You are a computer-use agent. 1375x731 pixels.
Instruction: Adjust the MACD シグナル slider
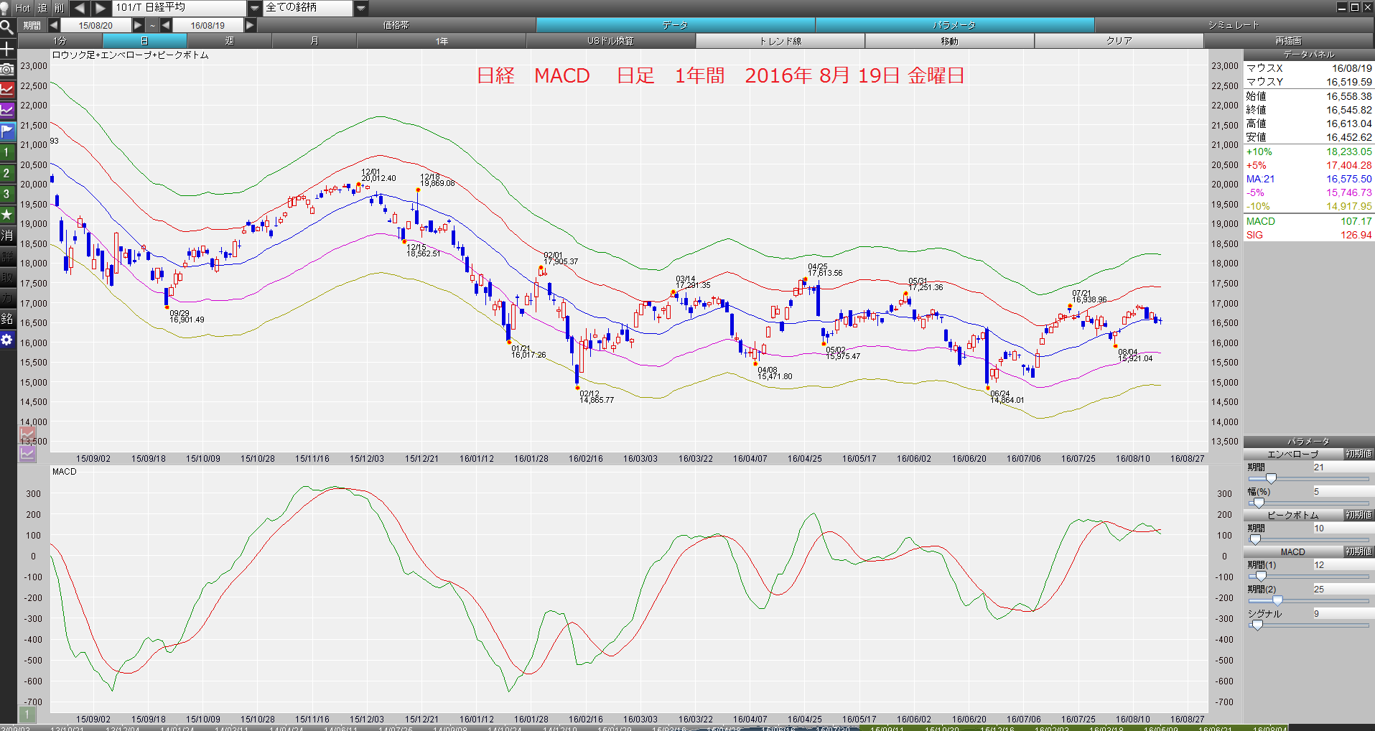click(x=1257, y=625)
